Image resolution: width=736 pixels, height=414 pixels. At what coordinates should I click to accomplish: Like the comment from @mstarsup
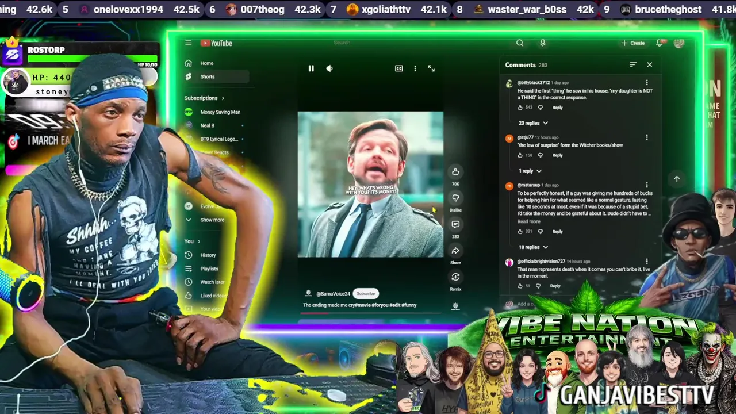(520, 232)
